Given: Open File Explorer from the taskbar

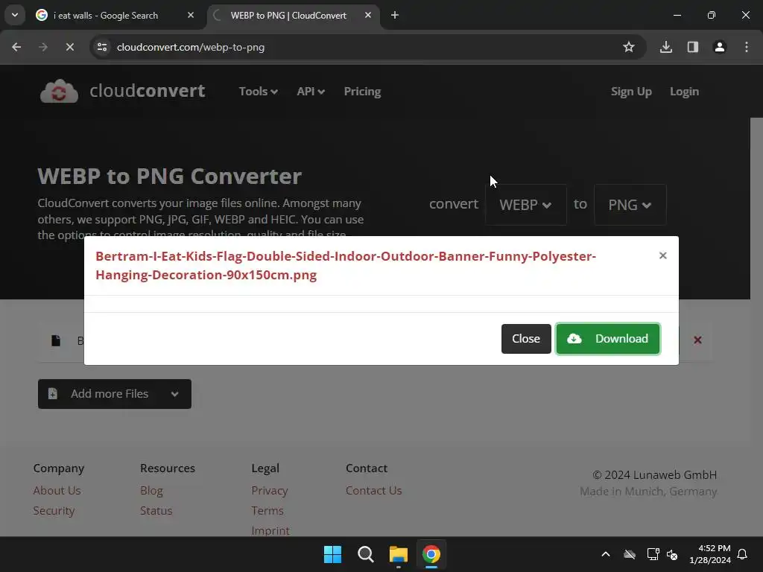Looking at the screenshot, I should pyautogui.click(x=399, y=554).
